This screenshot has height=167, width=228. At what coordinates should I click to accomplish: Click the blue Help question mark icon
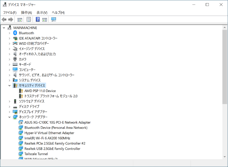(38, 20)
